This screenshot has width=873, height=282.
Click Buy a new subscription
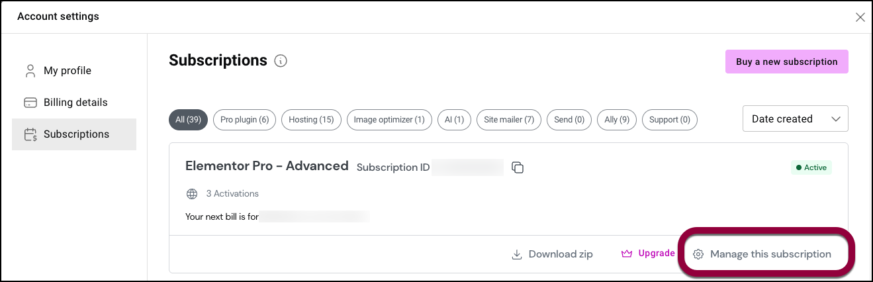[x=787, y=62]
